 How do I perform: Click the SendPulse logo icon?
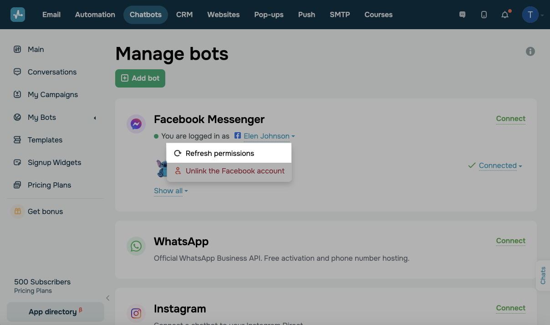[18, 15]
